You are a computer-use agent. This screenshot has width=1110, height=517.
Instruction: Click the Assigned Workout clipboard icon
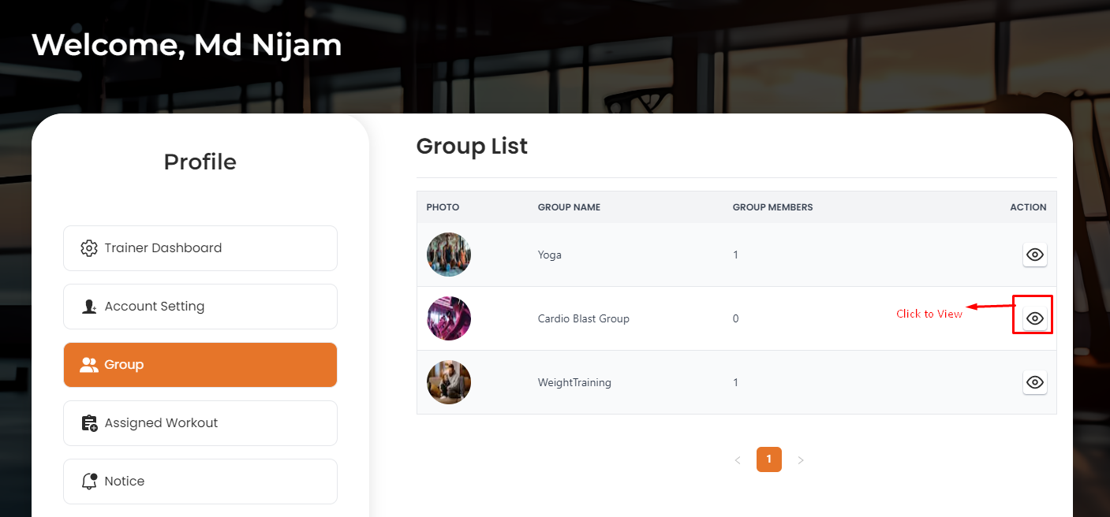coord(89,423)
